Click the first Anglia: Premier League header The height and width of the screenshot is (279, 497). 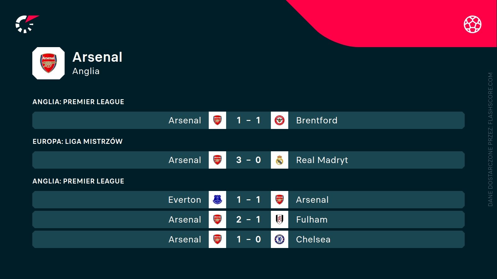coord(78,102)
